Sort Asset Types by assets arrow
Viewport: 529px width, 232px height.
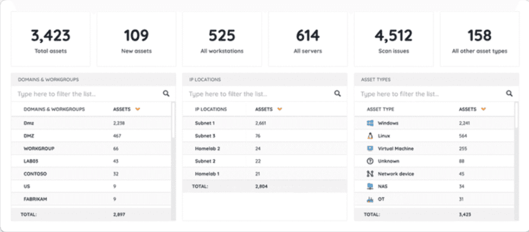pyautogui.click(x=484, y=109)
